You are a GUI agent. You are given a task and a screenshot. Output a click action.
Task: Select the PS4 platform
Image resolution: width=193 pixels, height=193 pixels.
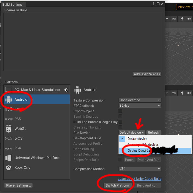pos(37,148)
